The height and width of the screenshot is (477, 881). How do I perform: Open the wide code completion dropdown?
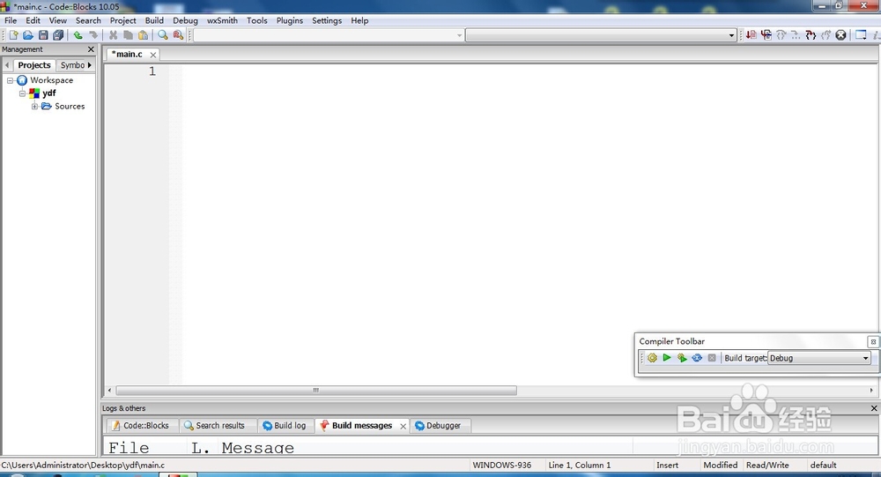coord(601,35)
